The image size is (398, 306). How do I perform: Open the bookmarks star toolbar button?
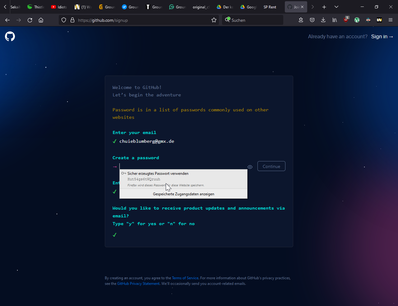301,20
